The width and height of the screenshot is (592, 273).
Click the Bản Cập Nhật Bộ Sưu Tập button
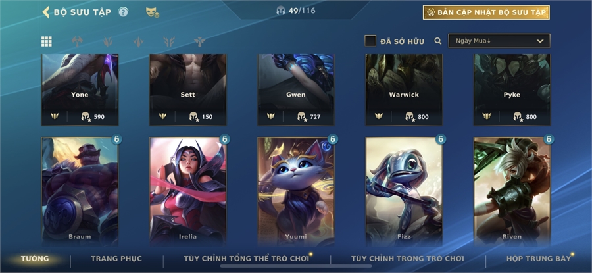coord(486,12)
